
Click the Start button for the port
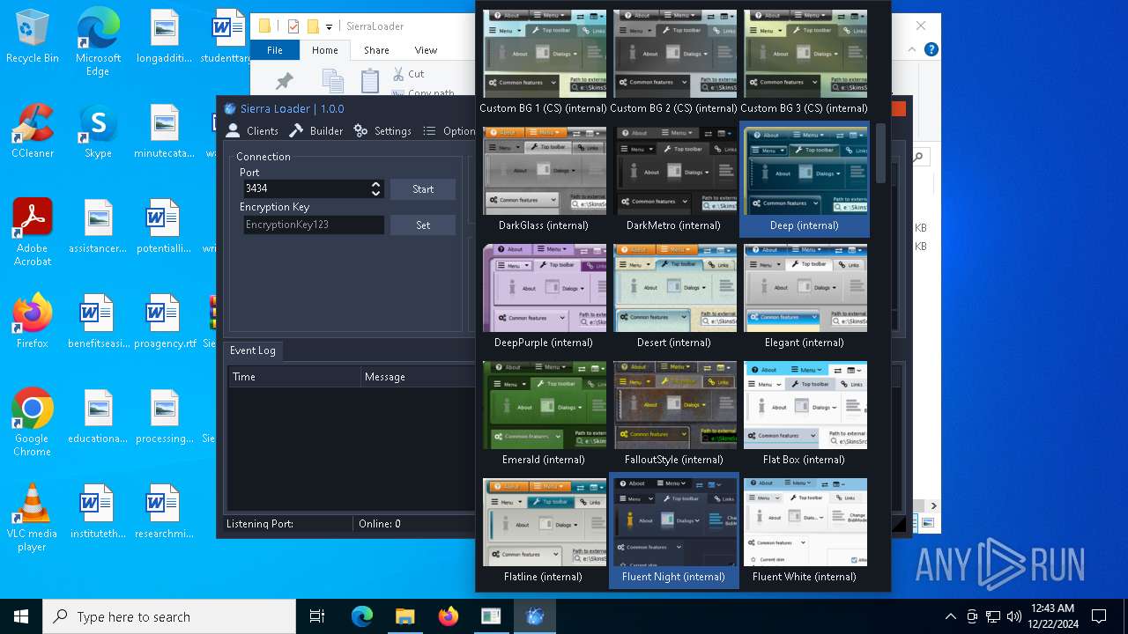(x=423, y=189)
